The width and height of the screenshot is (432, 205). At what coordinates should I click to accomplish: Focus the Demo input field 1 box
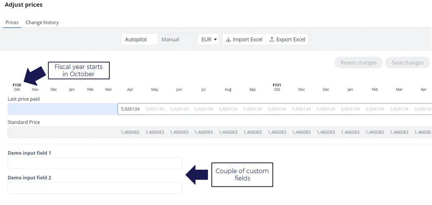(95, 163)
